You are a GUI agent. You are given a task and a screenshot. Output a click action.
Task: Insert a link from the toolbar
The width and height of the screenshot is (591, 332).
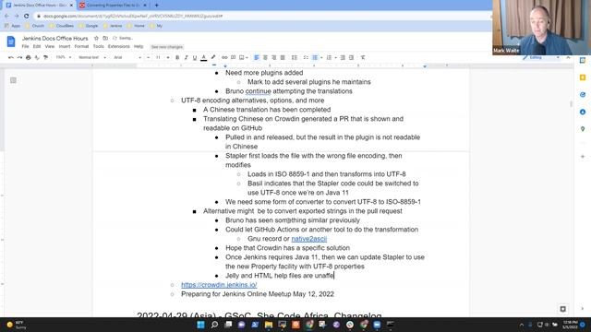224,57
